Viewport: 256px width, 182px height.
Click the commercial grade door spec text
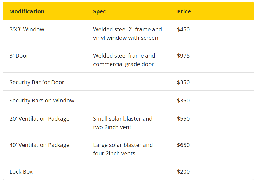123,64
